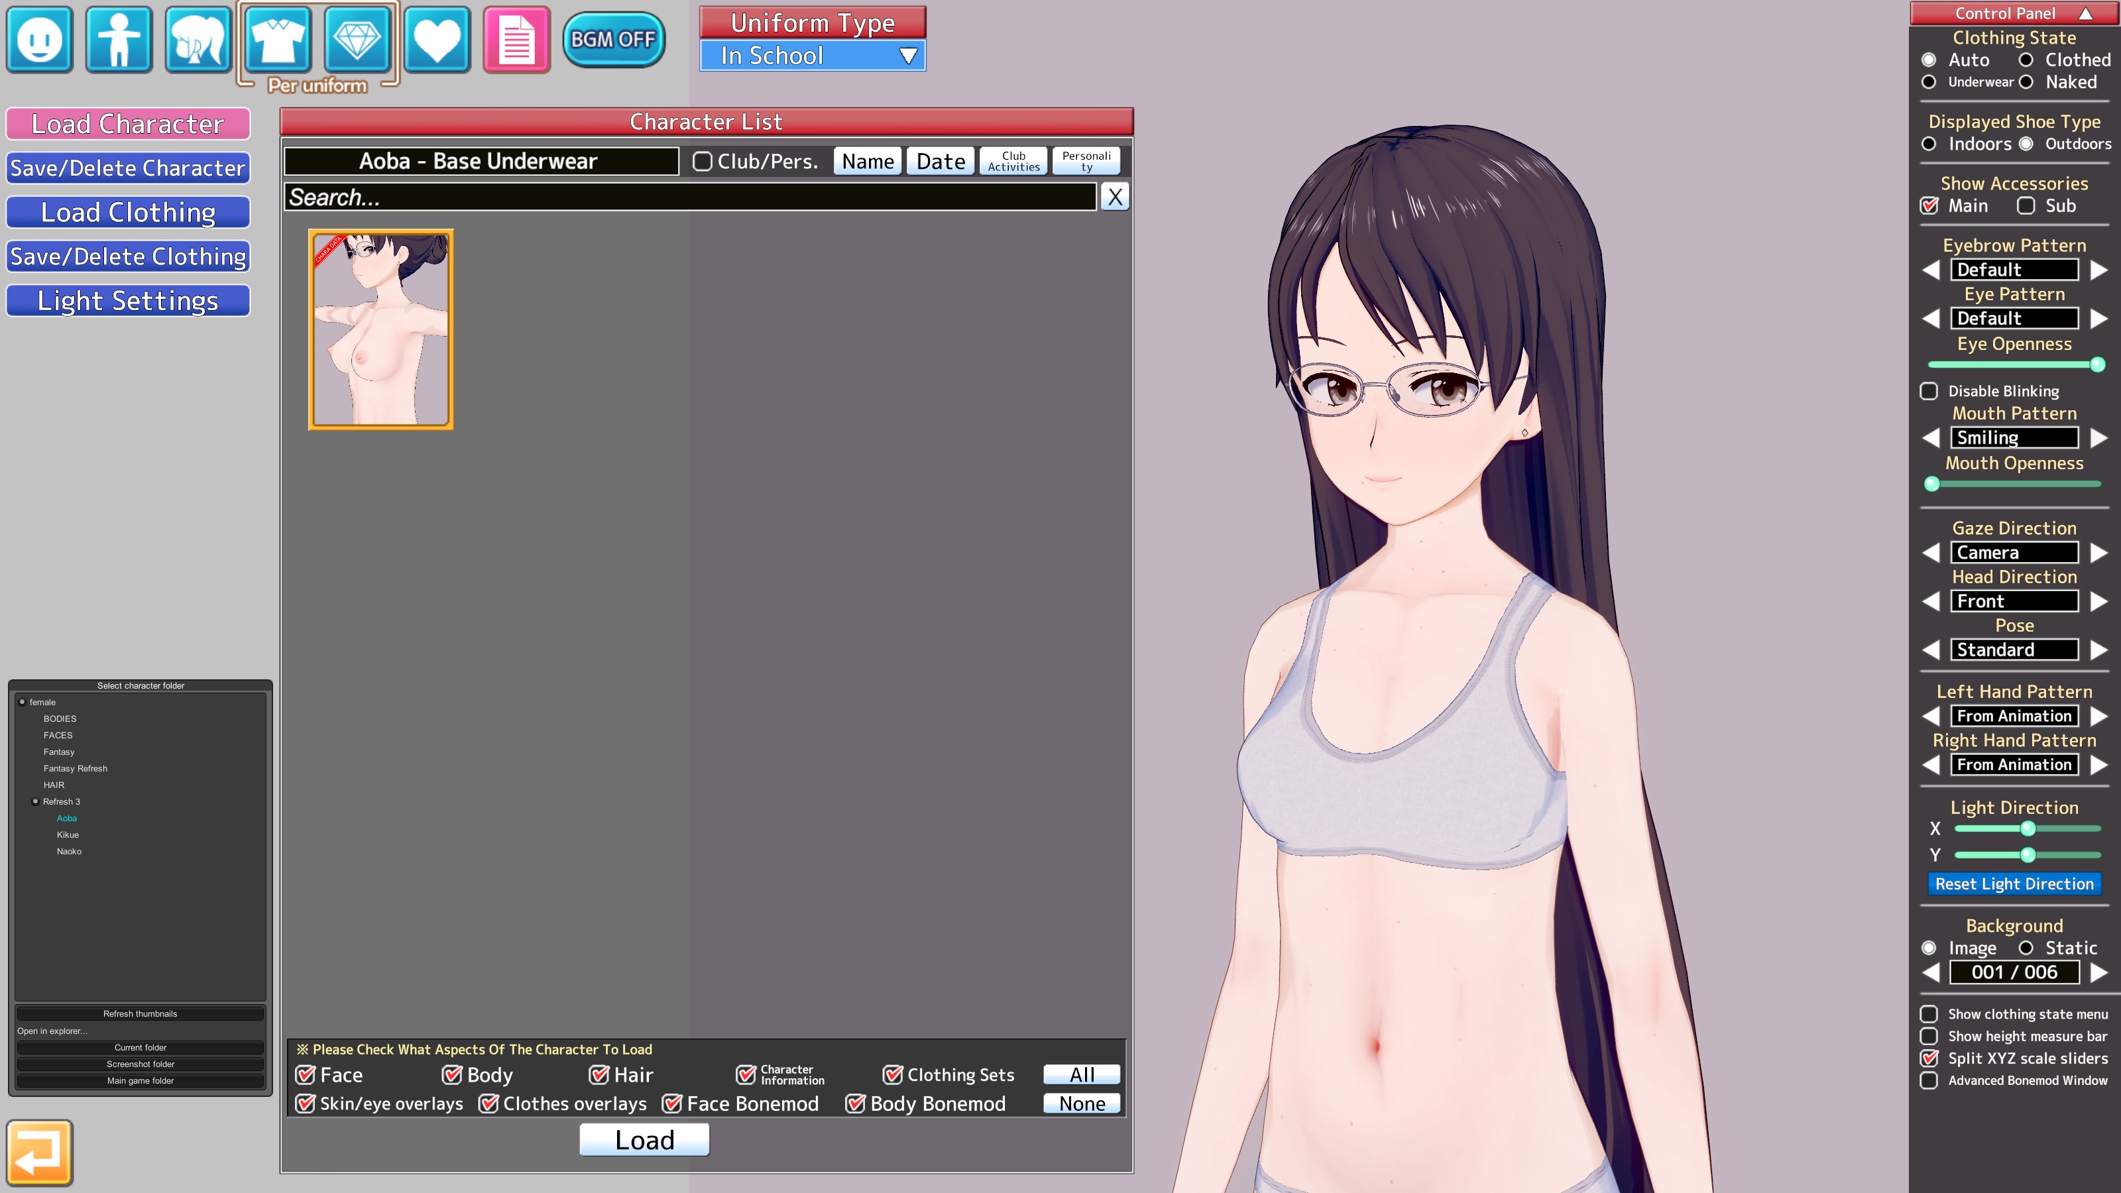The height and width of the screenshot is (1193, 2121).
Task: Open the pink document System tab icon
Action: 516,40
